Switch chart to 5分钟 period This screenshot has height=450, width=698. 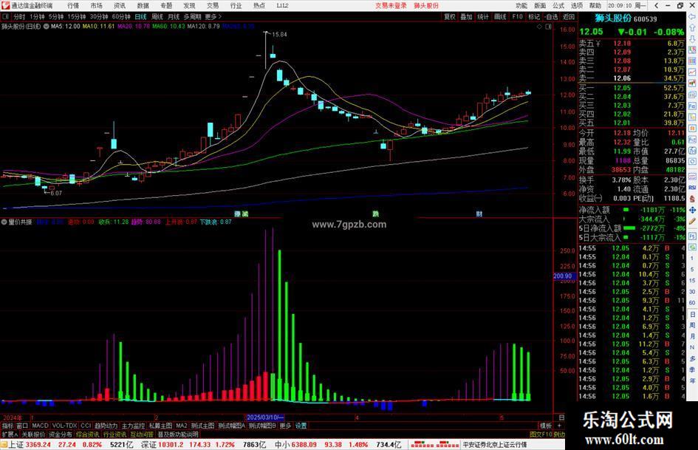(56, 16)
